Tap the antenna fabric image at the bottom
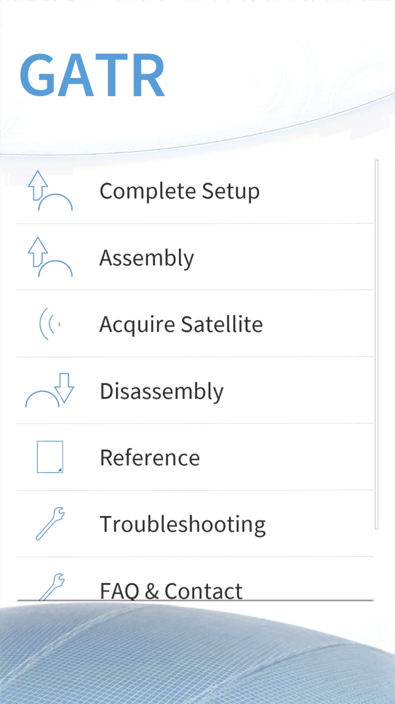This screenshot has height=704, width=395. 197,653
